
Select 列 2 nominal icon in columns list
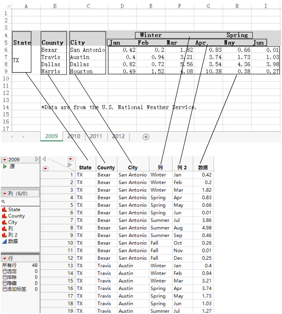point(4,235)
